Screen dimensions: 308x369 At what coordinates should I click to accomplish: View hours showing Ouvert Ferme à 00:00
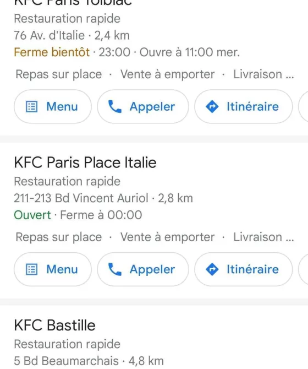78,215
